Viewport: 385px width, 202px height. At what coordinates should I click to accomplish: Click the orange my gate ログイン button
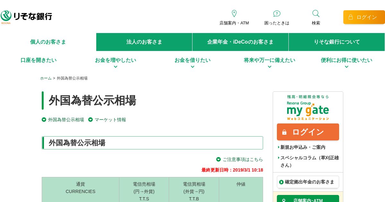(x=308, y=132)
